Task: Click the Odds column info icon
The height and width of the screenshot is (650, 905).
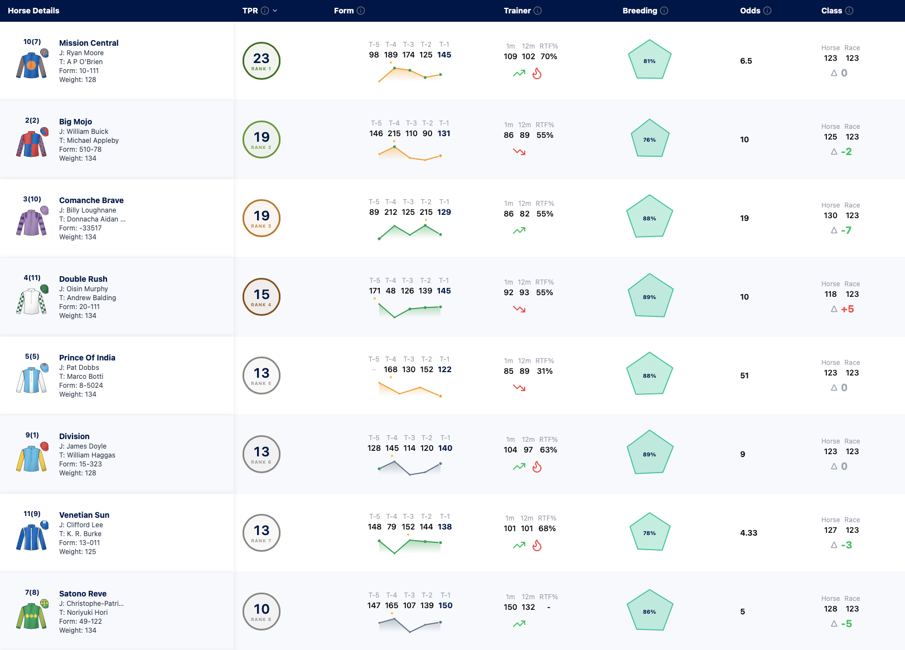Action: point(767,11)
